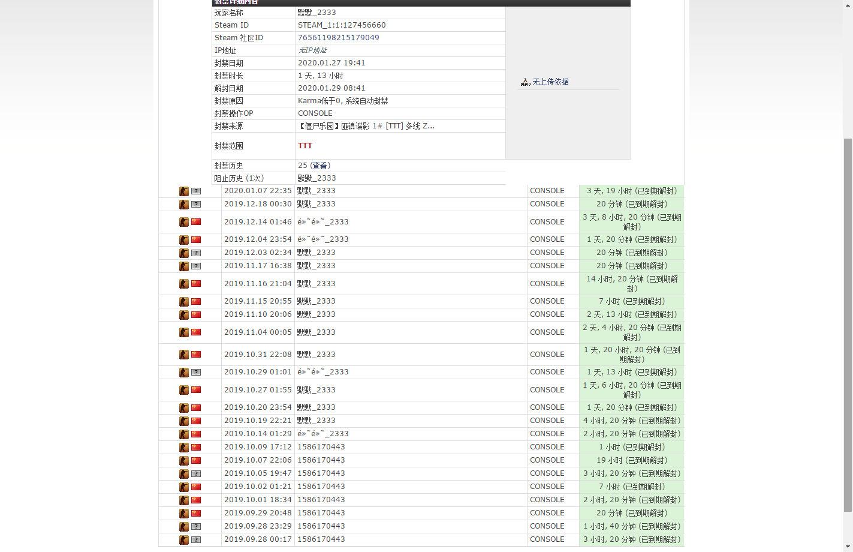Click the China flag on 2019.12.14 01:46 row
This screenshot has width=853, height=552.
(x=196, y=222)
